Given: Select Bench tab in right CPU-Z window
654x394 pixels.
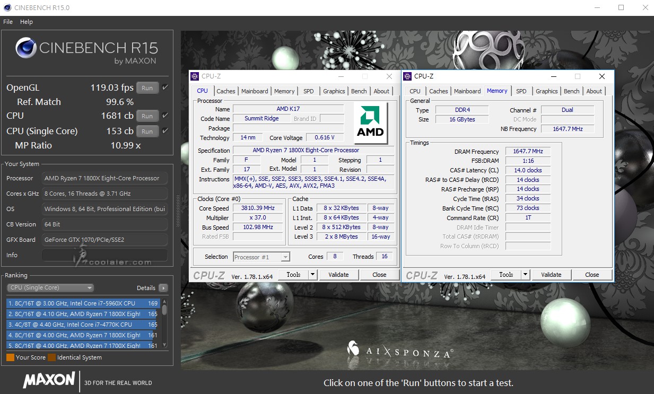Looking at the screenshot, I should [x=572, y=91].
